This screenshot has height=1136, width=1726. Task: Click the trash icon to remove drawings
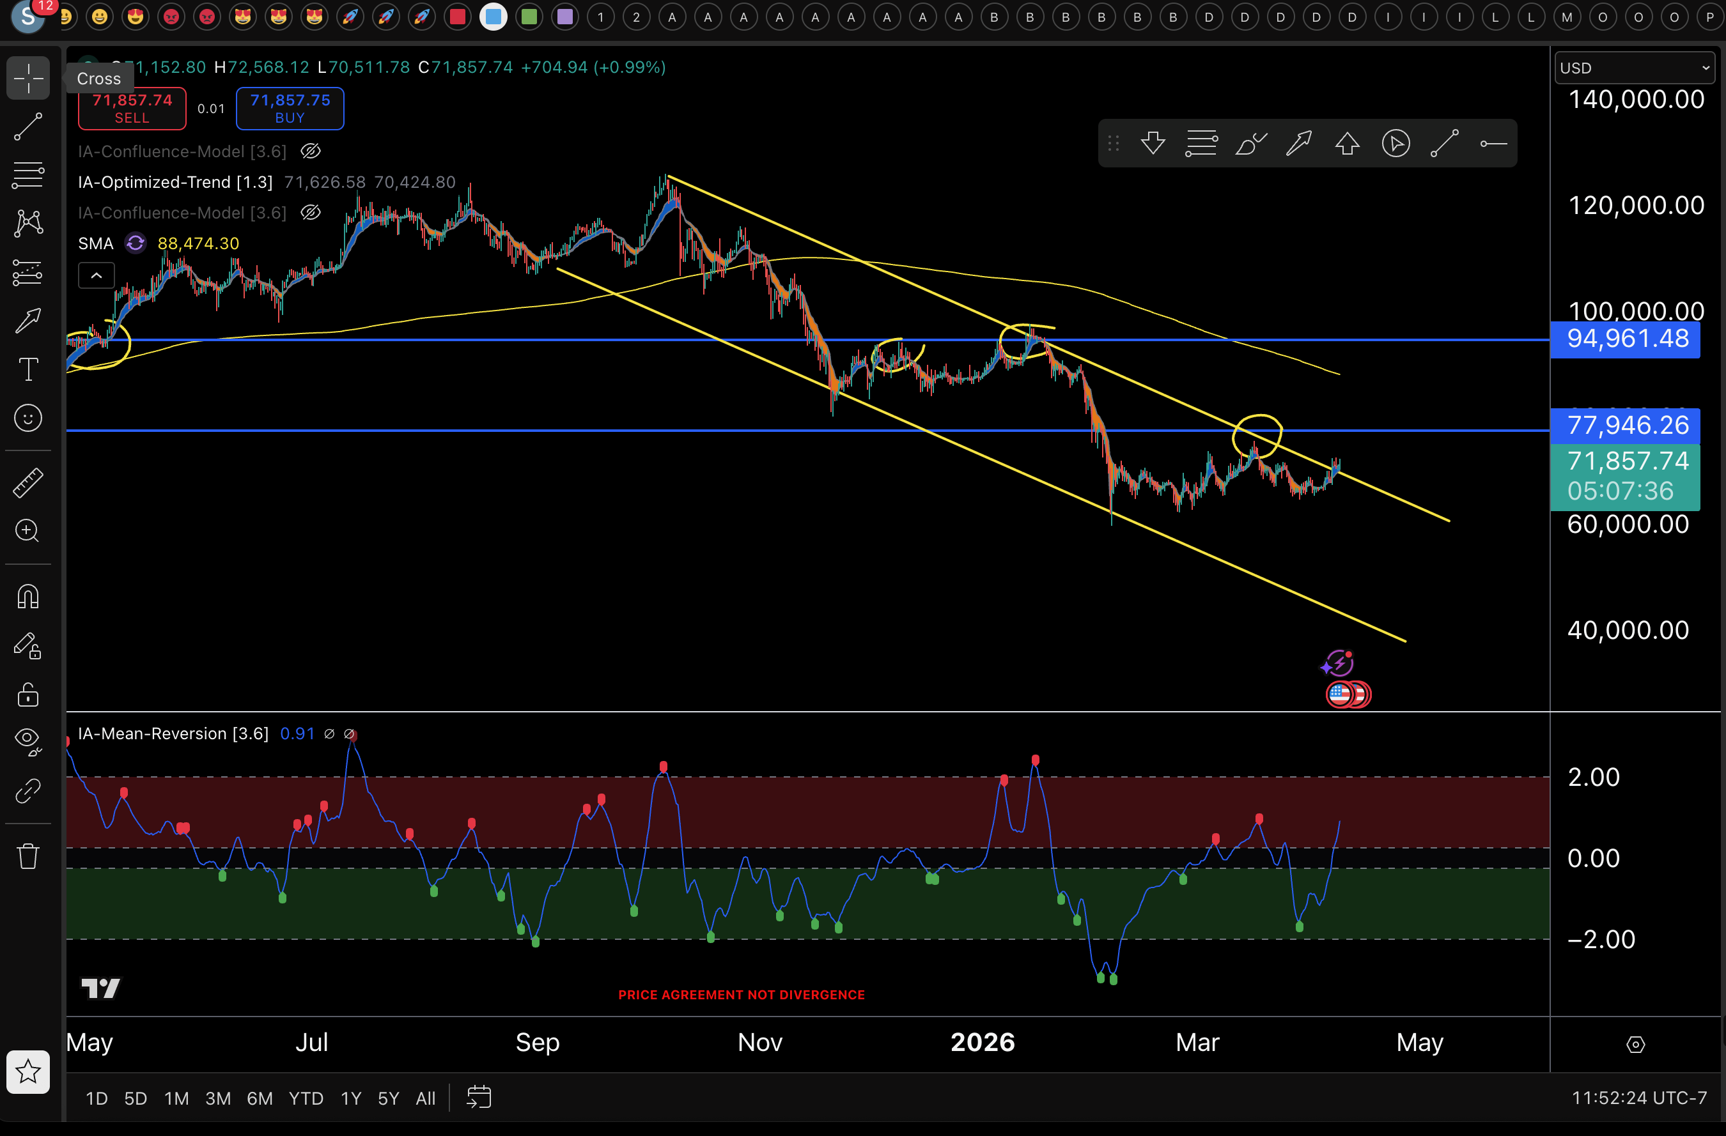tap(27, 856)
